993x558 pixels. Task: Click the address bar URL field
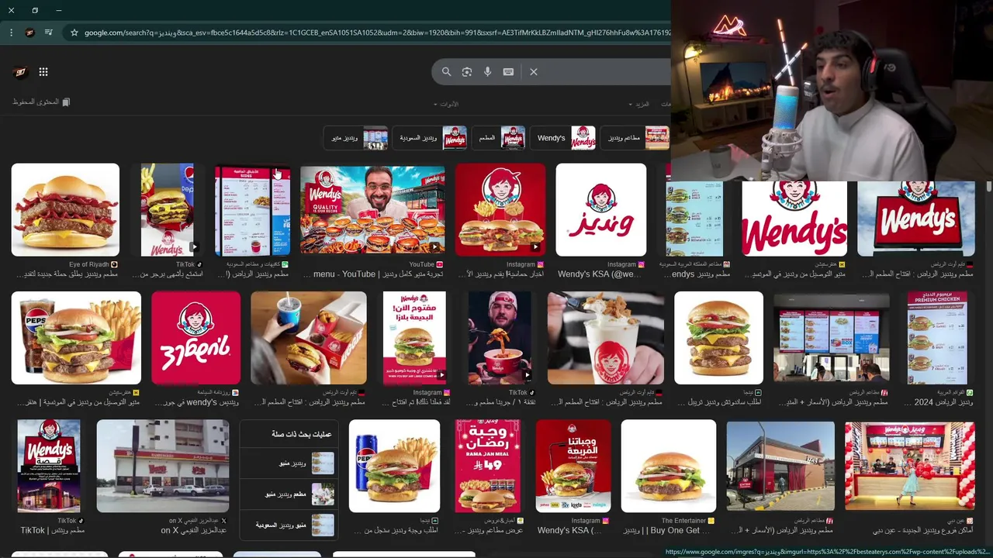pyautogui.click(x=376, y=33)
